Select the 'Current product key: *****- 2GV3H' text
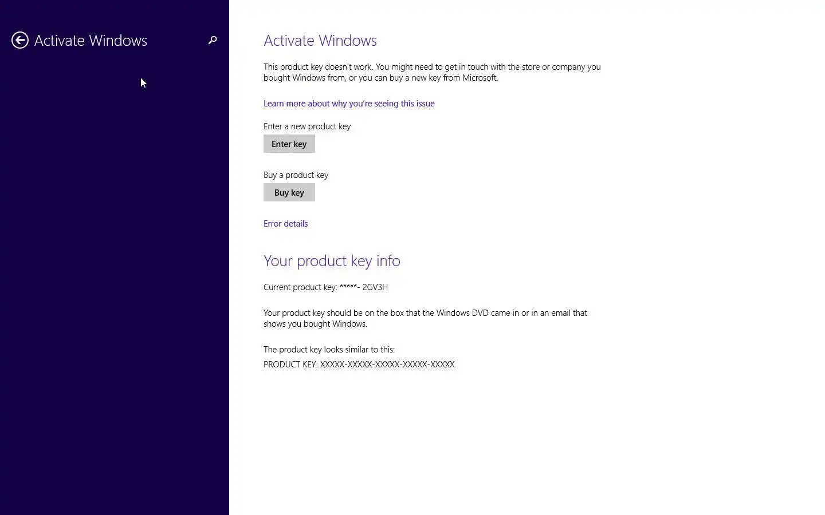Image resolution: width=825 pixels, height=515 pixels. pos(325,287)
